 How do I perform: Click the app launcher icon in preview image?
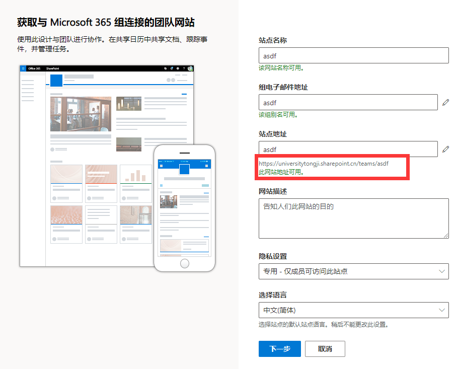pyautogui.click(x=23, y=68)
